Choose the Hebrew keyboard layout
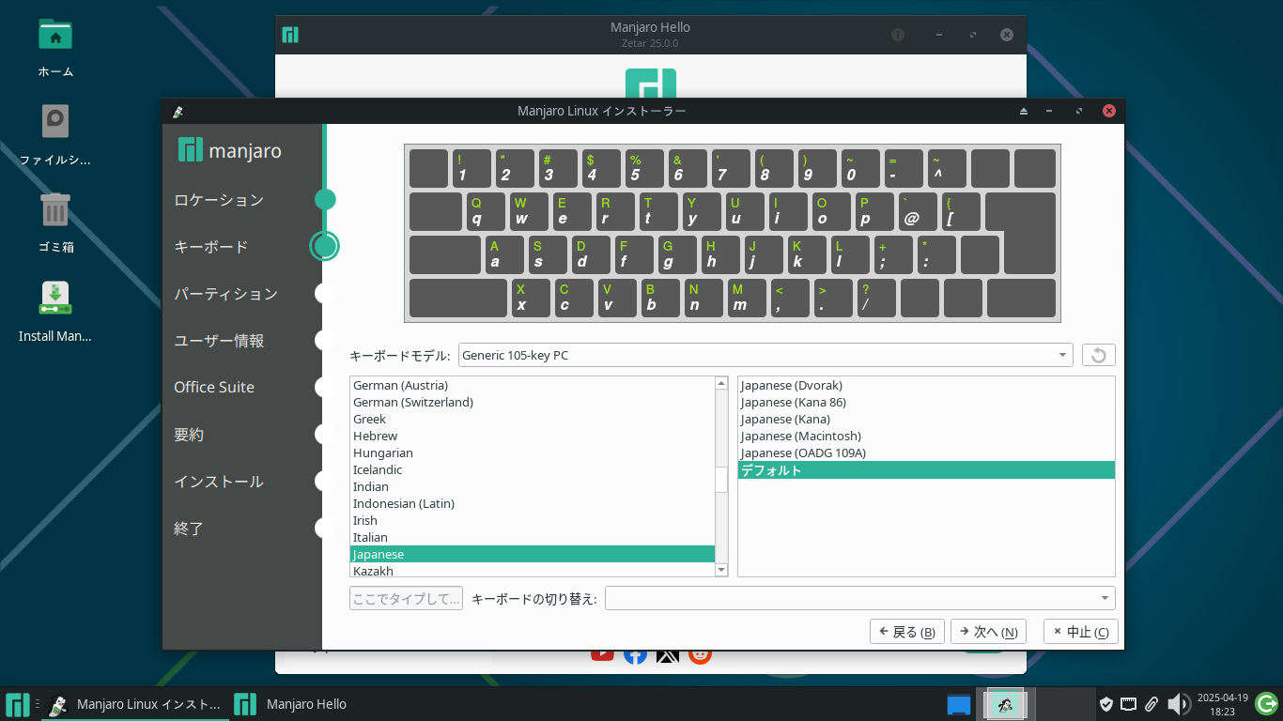Screen dimensions: 1283x721 [x=533, y=436]
